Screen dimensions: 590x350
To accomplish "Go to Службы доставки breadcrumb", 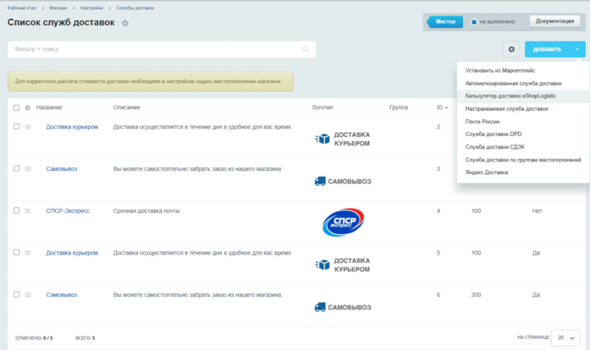I will point(135,8).
